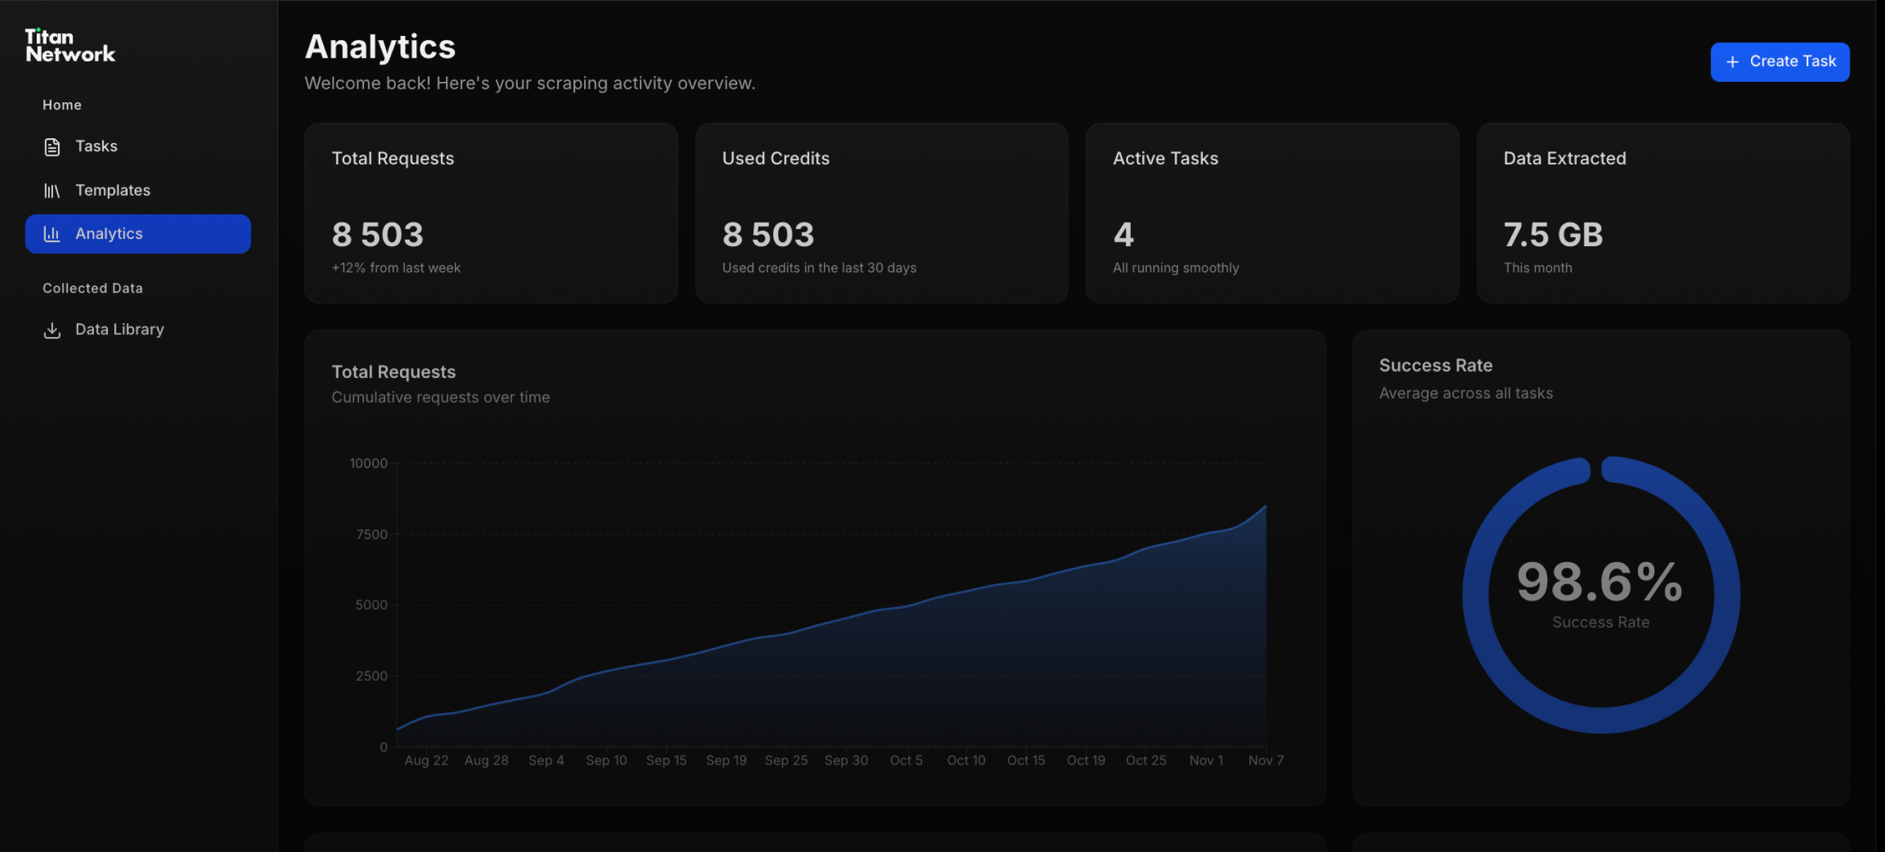The height and width of the screenshot is (852, 1885).
Task: Click the Data Library download icon
Action: 51,330
